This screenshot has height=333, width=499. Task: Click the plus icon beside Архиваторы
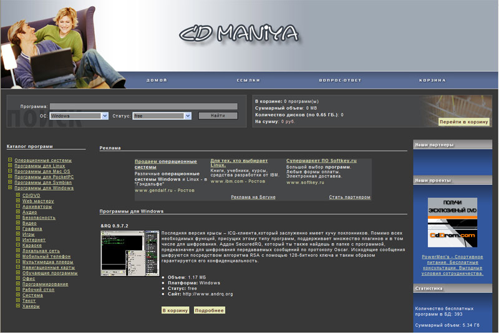pyautogui.click(x=18, y=206)
